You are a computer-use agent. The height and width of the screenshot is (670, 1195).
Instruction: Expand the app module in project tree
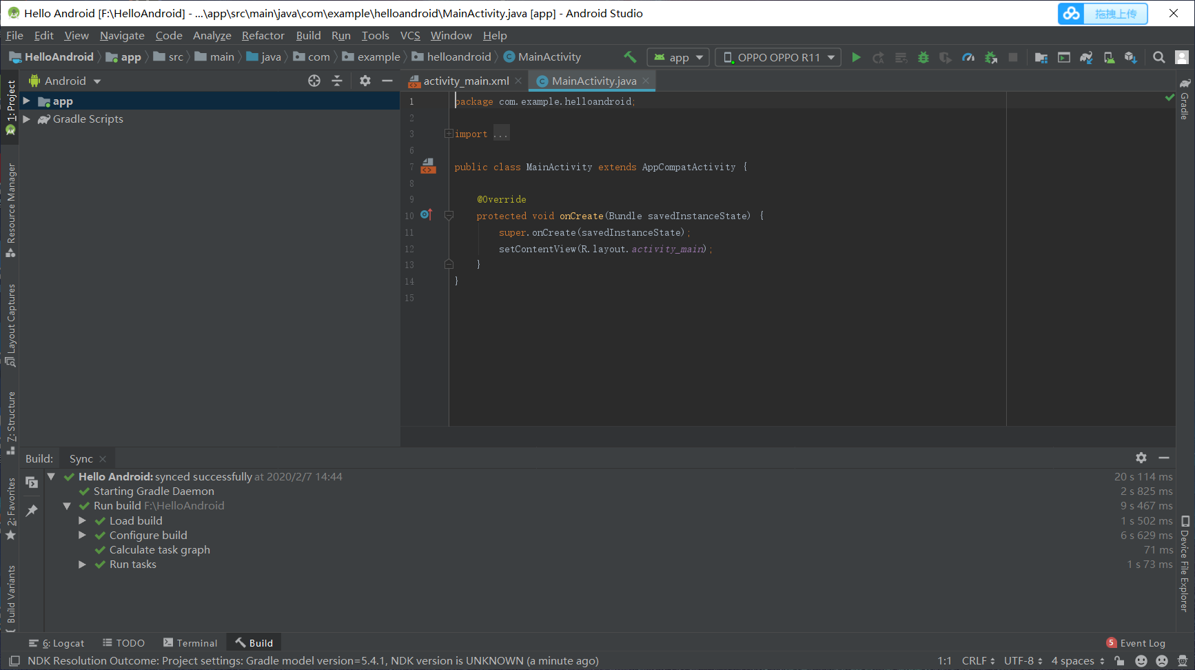click(26, 101)
